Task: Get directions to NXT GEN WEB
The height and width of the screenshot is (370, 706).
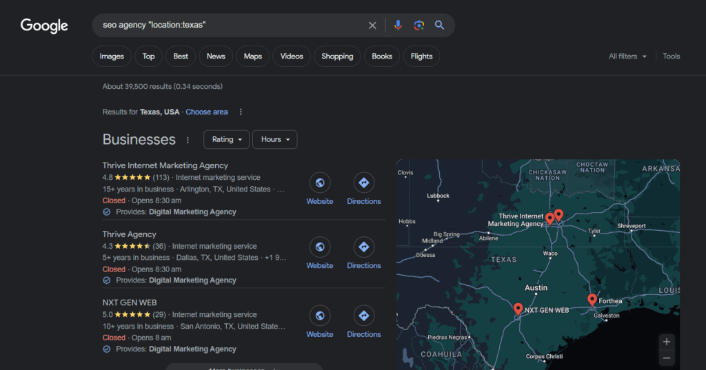Action: coord(364,316)
